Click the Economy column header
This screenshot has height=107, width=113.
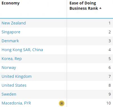coord(11,3)
